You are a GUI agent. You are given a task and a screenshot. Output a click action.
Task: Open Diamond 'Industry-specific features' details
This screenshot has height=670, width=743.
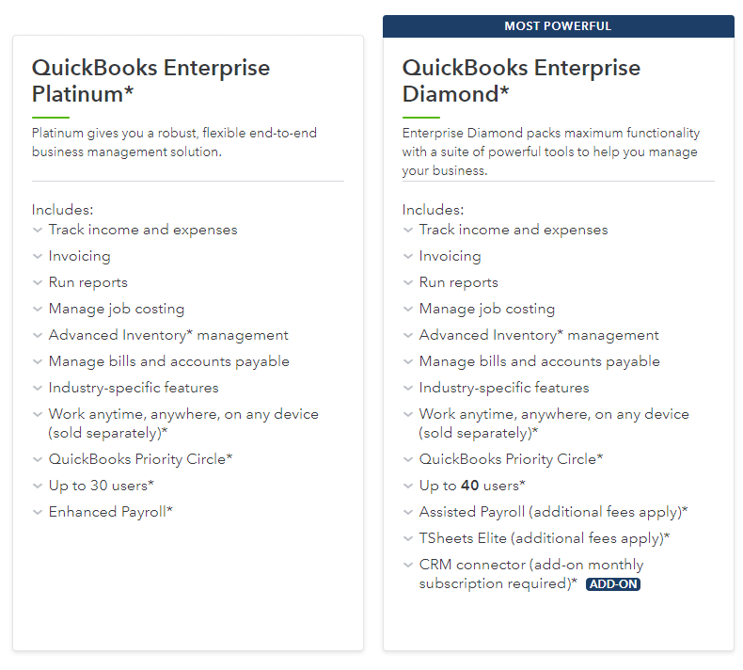point(408,388)
